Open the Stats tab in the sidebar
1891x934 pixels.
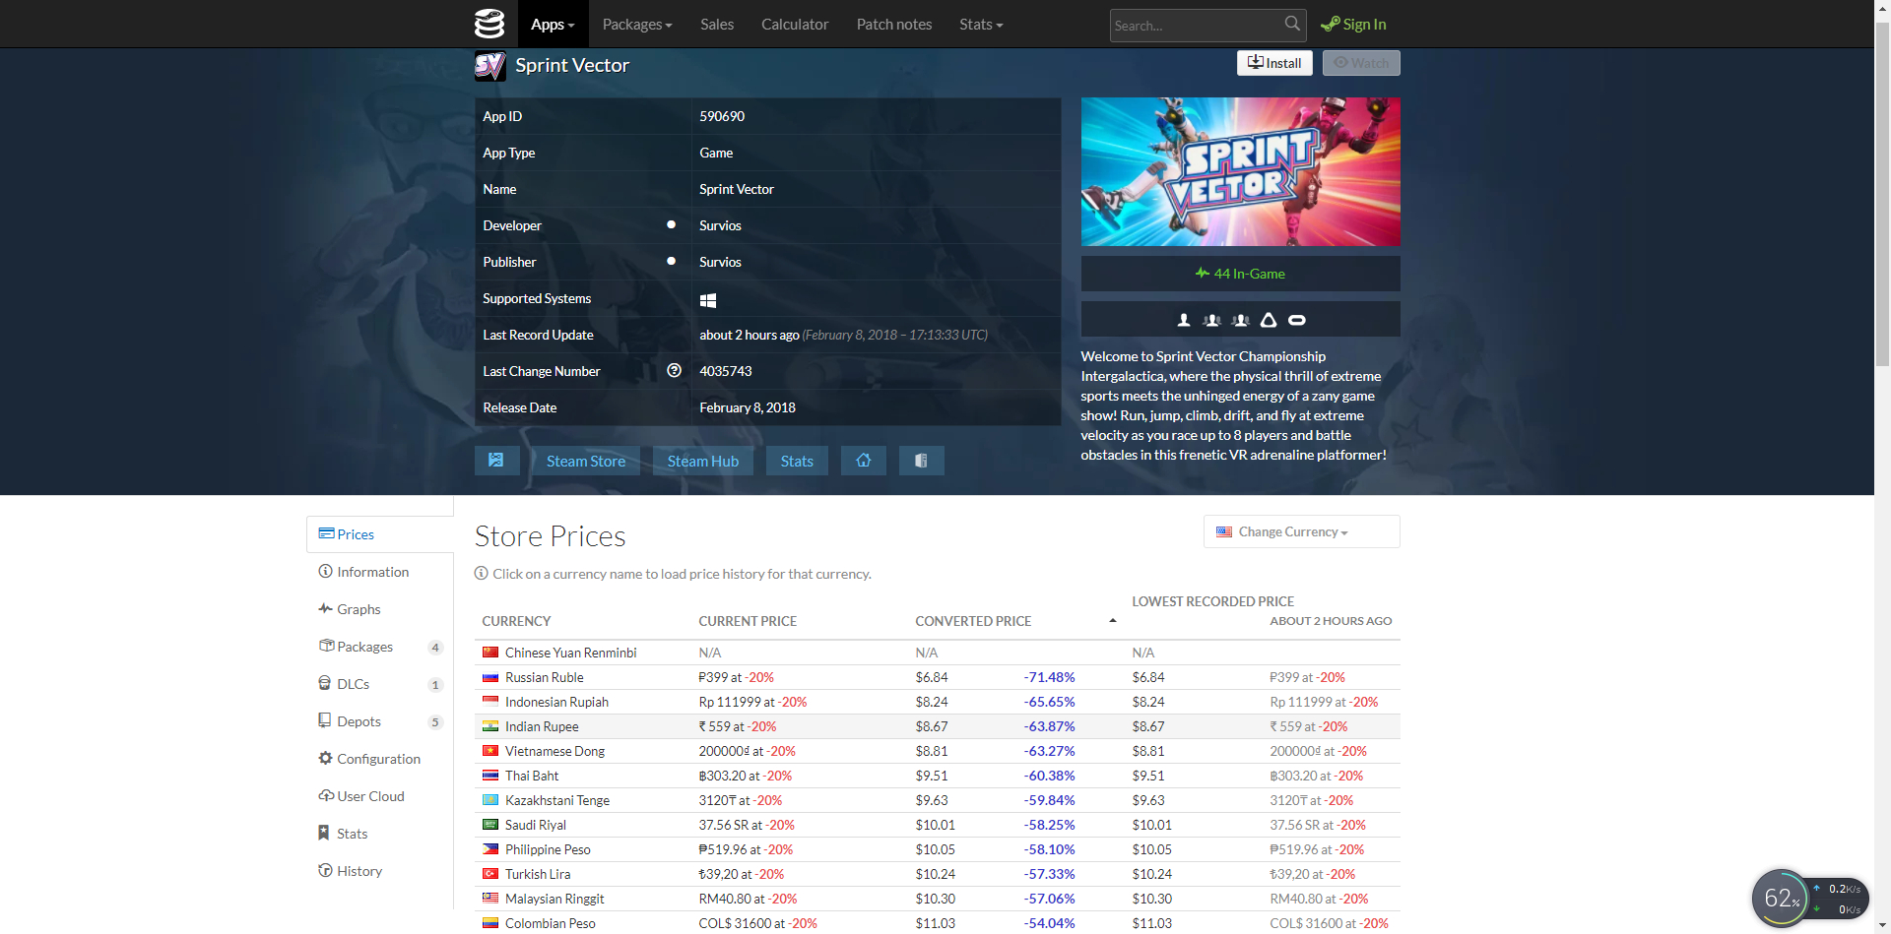point(380,834)
